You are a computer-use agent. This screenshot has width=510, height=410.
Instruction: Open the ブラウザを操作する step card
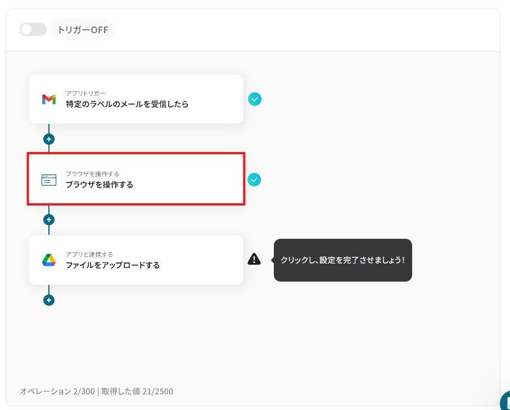[136, 179]
